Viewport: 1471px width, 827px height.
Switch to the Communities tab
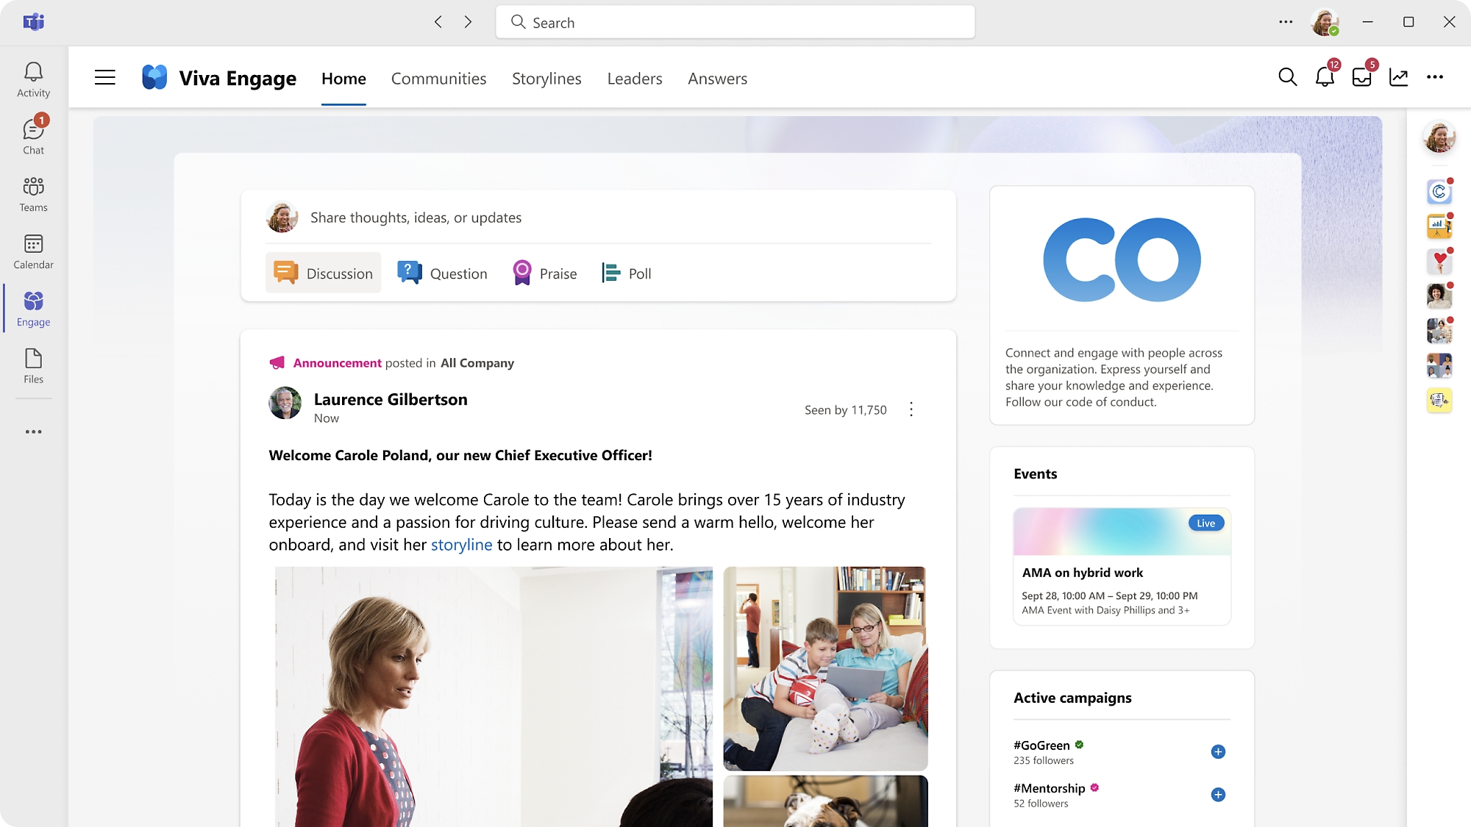tap(438, 78)
